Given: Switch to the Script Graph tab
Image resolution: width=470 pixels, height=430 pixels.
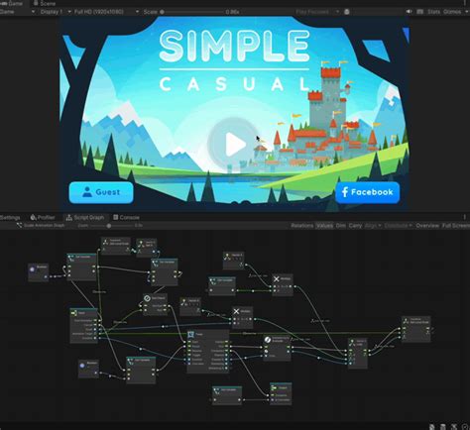Looking at the screenshot, I should pos(85,217).
